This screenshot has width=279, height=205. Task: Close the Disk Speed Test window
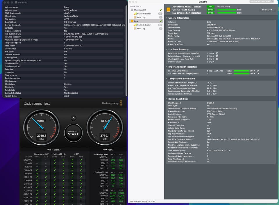[x=21, y=99]
